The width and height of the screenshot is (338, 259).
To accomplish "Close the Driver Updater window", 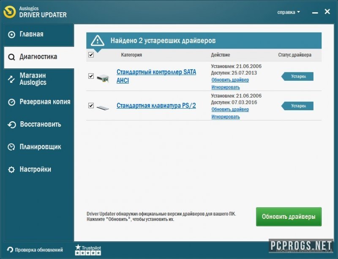I will [x=327, y=12].
